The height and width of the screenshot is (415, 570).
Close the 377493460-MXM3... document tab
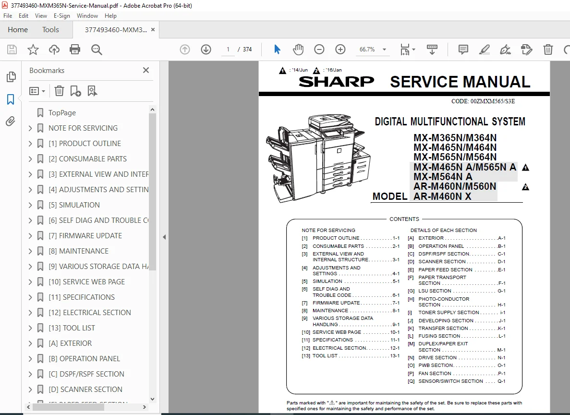point(153,30)
